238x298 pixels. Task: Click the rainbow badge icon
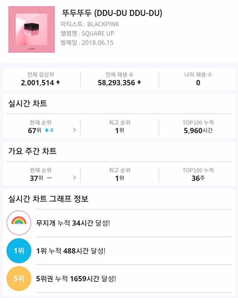(x=19, y=223)
